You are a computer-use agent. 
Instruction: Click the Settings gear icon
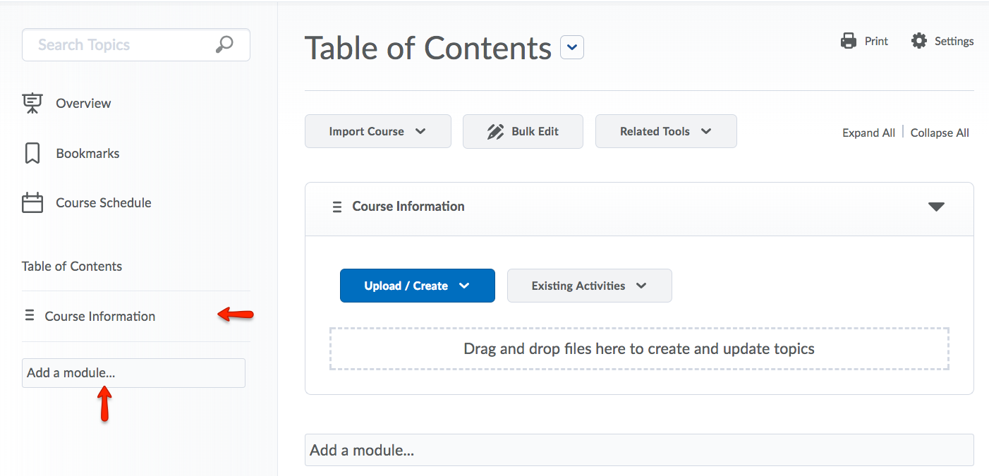(x=918, y=41)
